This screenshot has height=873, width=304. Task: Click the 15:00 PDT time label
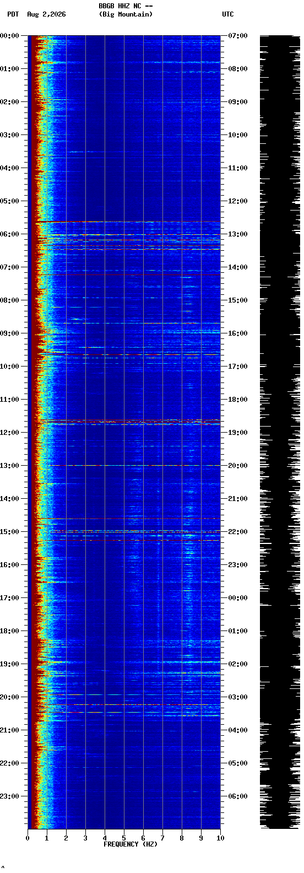10,532
